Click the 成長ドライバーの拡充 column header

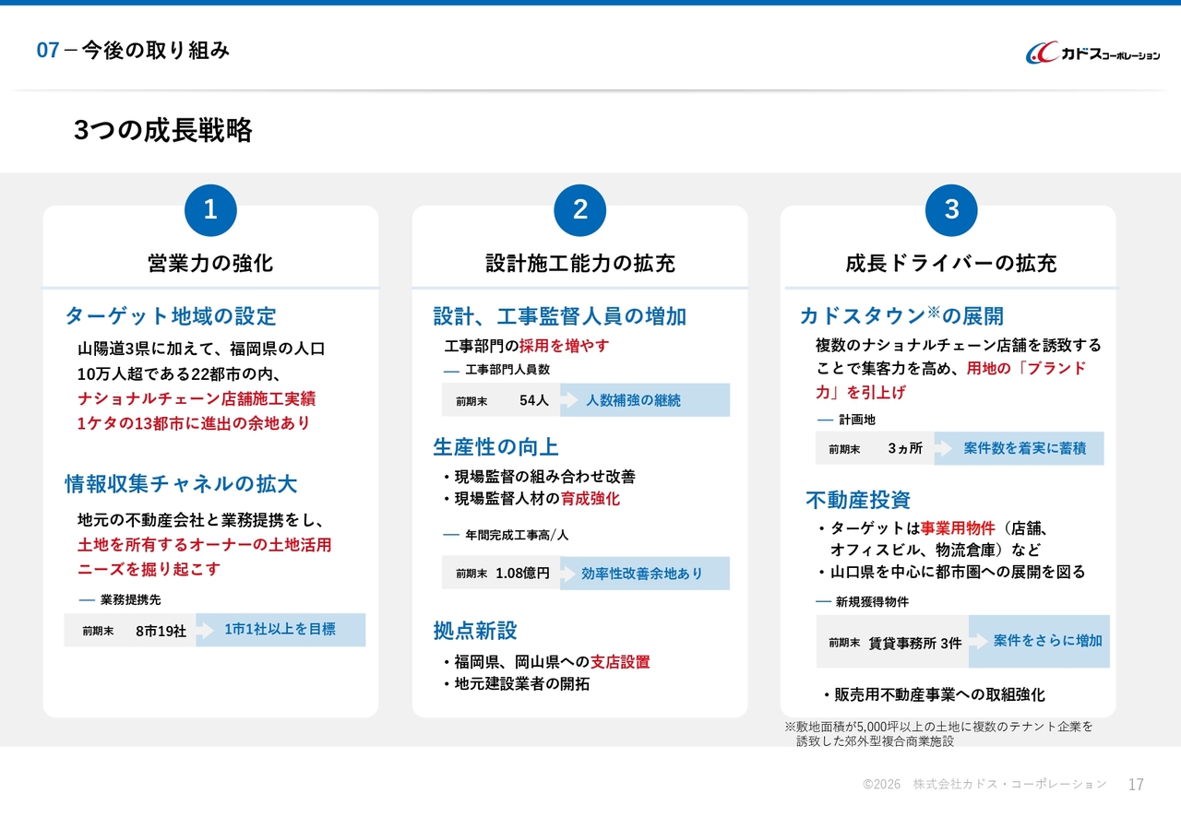[x=950, y=264]
